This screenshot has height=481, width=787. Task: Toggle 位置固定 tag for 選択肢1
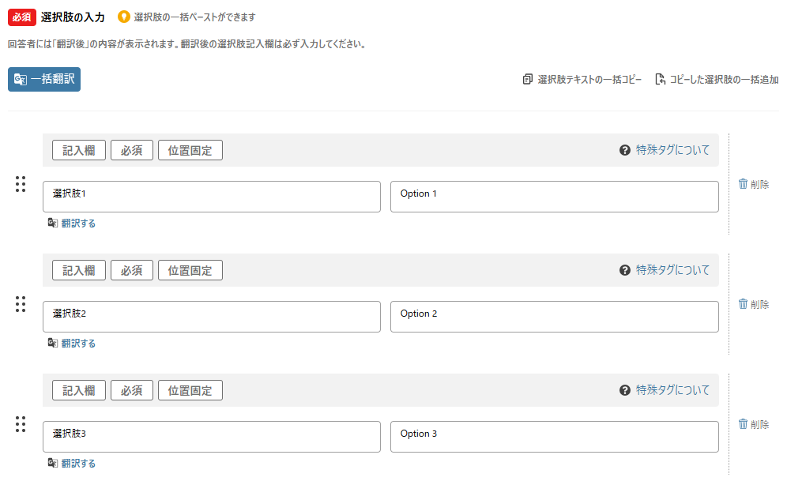[x=190, y=150]
